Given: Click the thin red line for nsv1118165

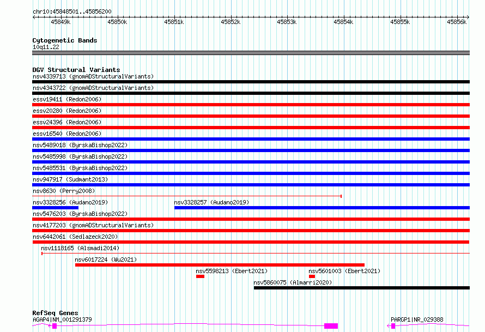Looking at the screenshot, I should 256,253.
